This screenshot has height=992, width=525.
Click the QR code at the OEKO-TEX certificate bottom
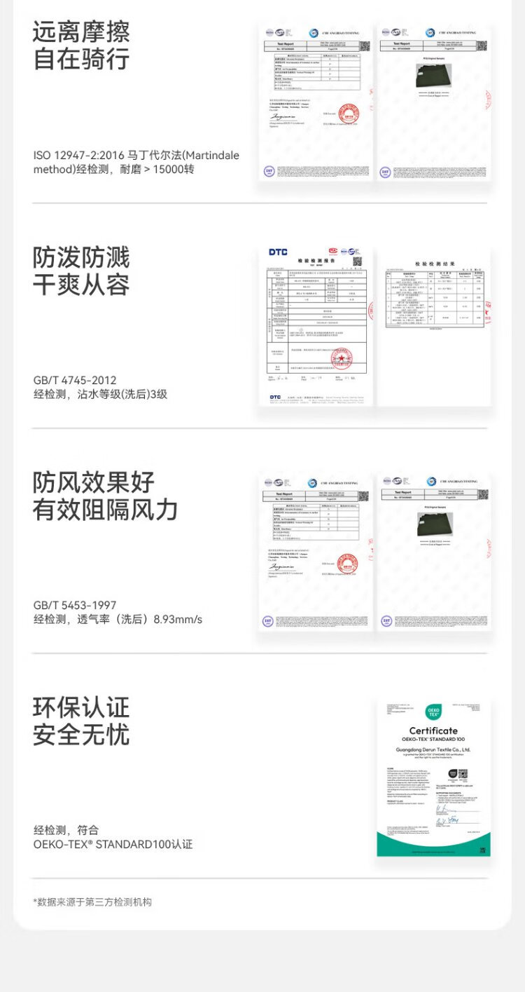tap(482, 850)
